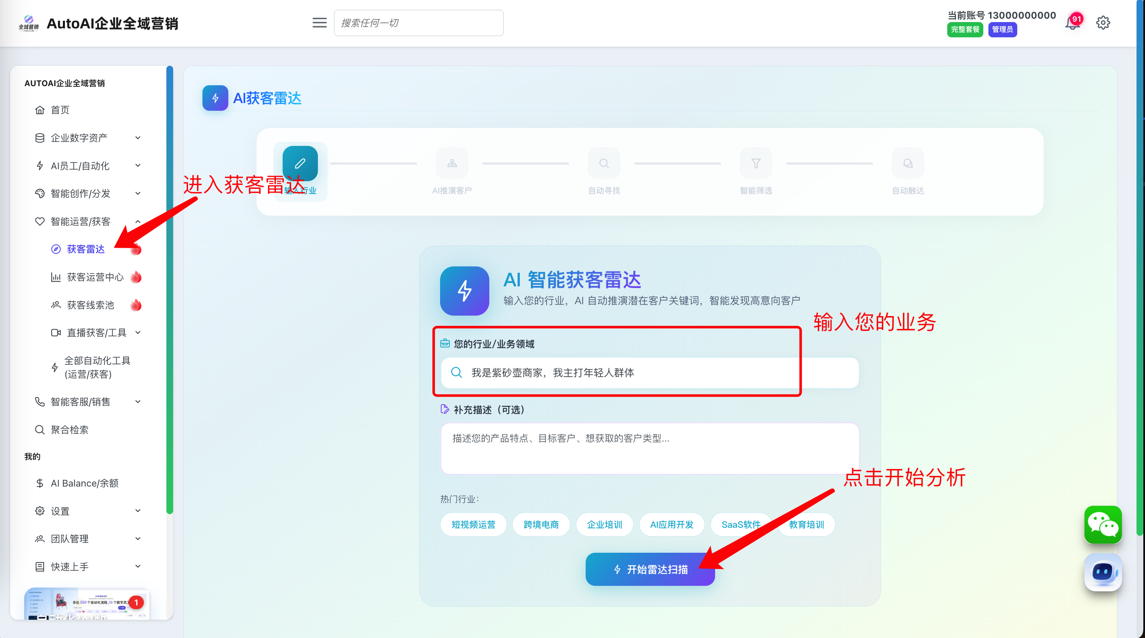Click the 自动寻找 magnifier step icon
Screen dimensions: 1145x638
pos(603,163)
